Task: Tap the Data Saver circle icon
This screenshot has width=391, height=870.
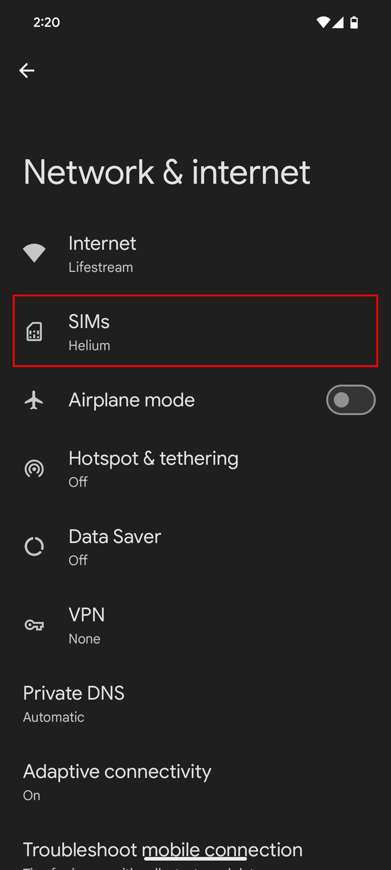Action: pos(34,547)
